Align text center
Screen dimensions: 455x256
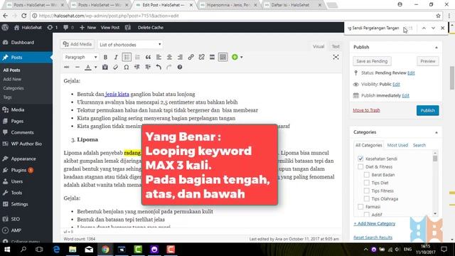[169, 57]
